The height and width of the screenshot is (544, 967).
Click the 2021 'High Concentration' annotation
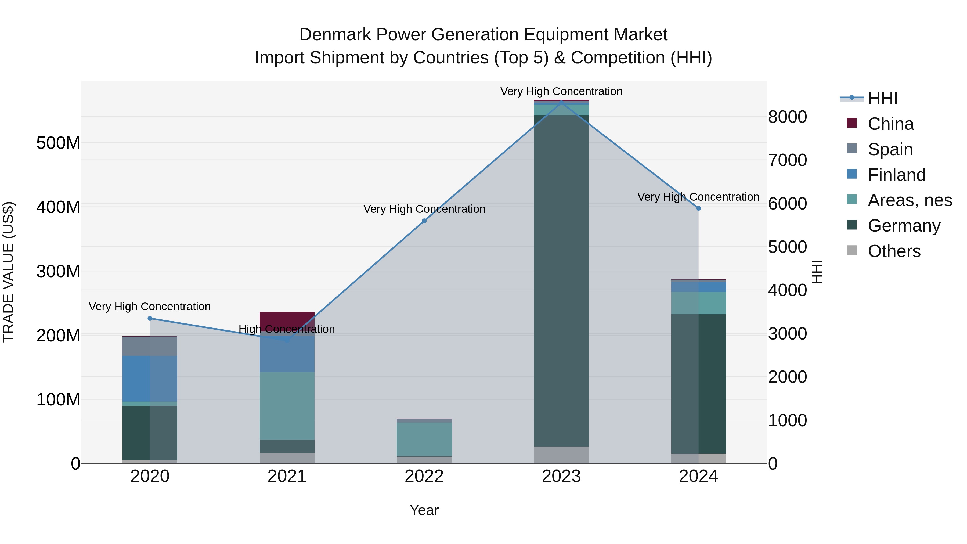pyautogui.click(x=287, y=329)
